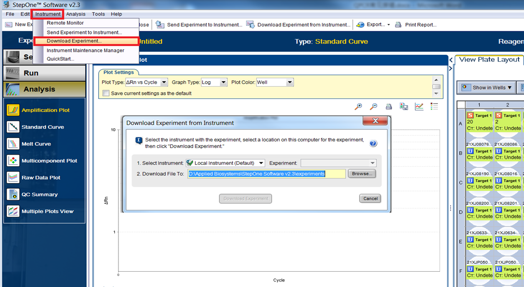Open the Show in Wells dropdown
Viewport: 524px width, 287px height.
[487, 87]
